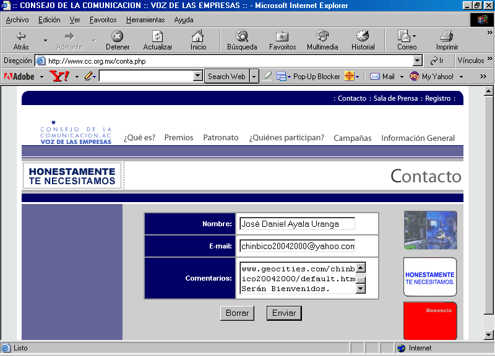Go to Inicio home icon
The image size is (495, 356).
pyautogui.click(x=198, y=36)
